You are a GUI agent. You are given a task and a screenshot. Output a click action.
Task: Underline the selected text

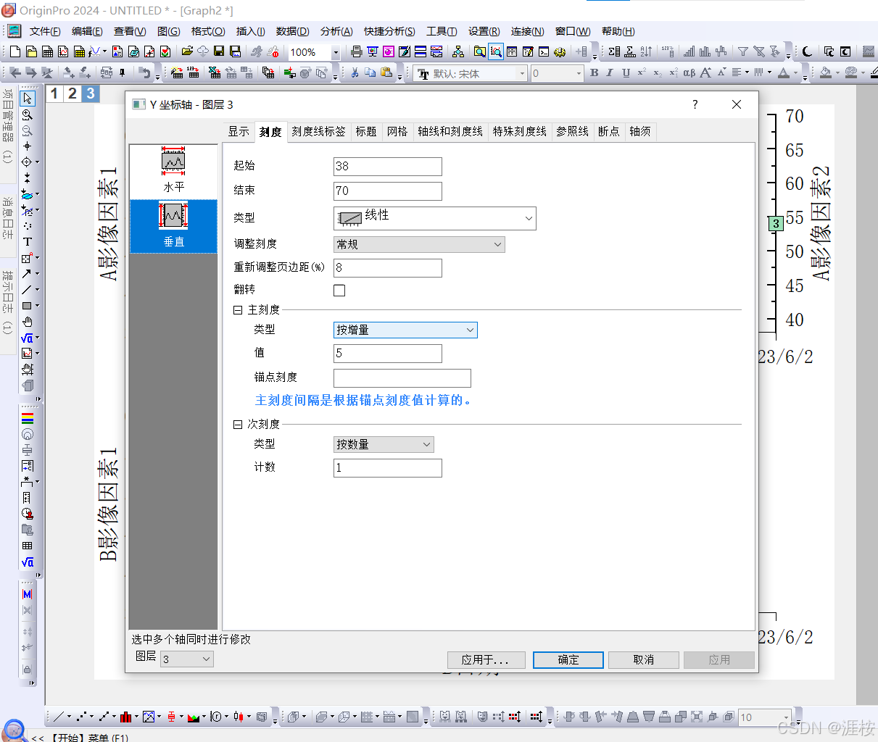626,72
